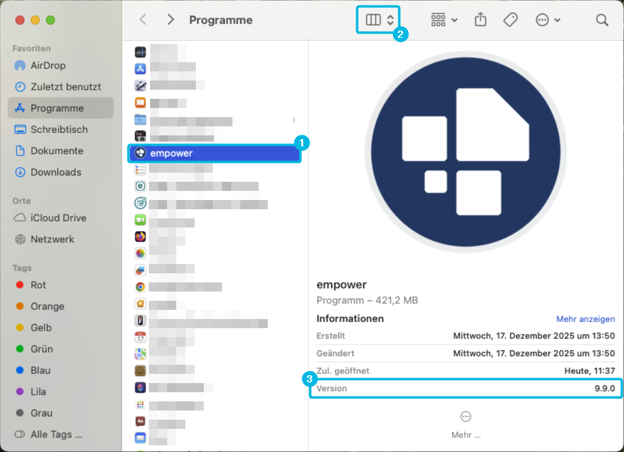Viewport: 624px width, 452px height.
Task: Select the Freeform app icon
Action: tap(140, 270)
